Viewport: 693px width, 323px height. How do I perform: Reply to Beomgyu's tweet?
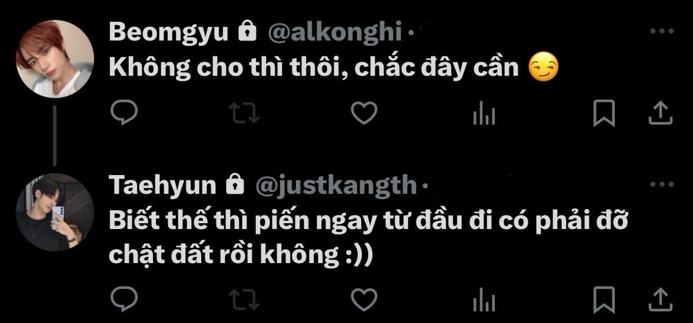coord(124,113)
